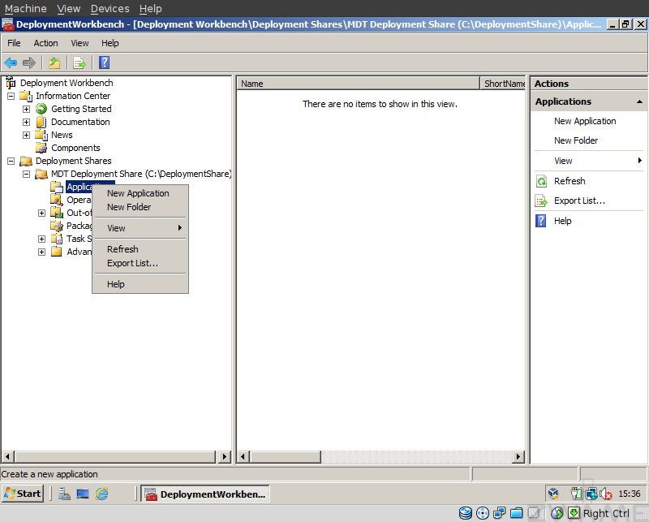Click the Help question mark toolbar icon
Viewport: 649px width, 522px height.
pyautogui.click(x=105, y=63)
